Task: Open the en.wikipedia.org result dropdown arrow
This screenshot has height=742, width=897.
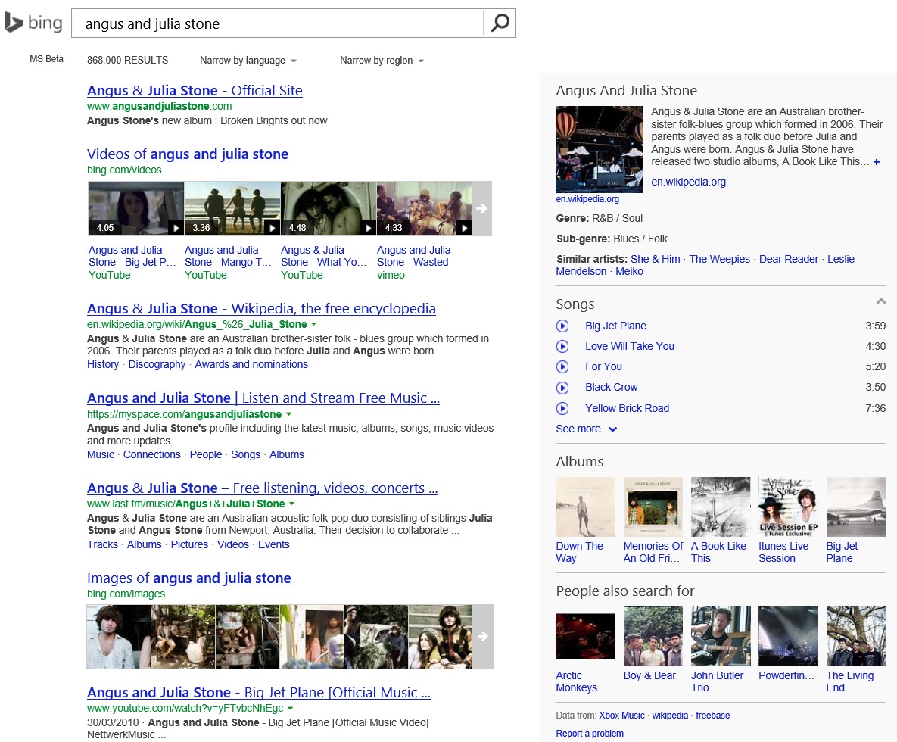Action: (x=313, y=324)
